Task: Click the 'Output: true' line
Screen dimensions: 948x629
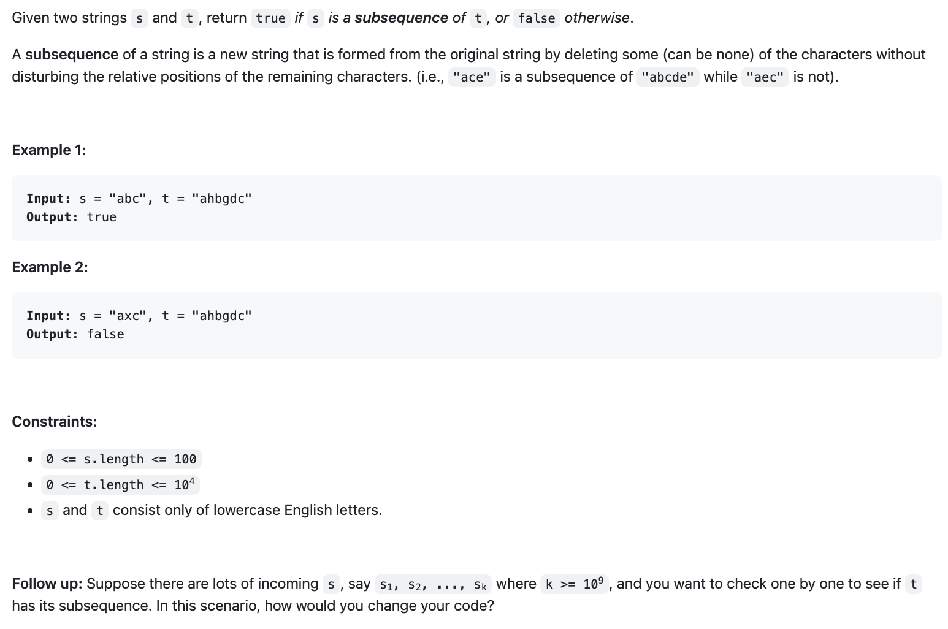Action: (x=71, y=217)
